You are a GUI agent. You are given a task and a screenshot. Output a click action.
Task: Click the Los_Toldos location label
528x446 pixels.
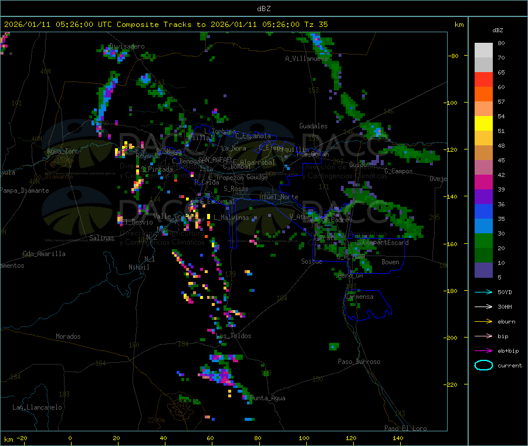(233, 336)
